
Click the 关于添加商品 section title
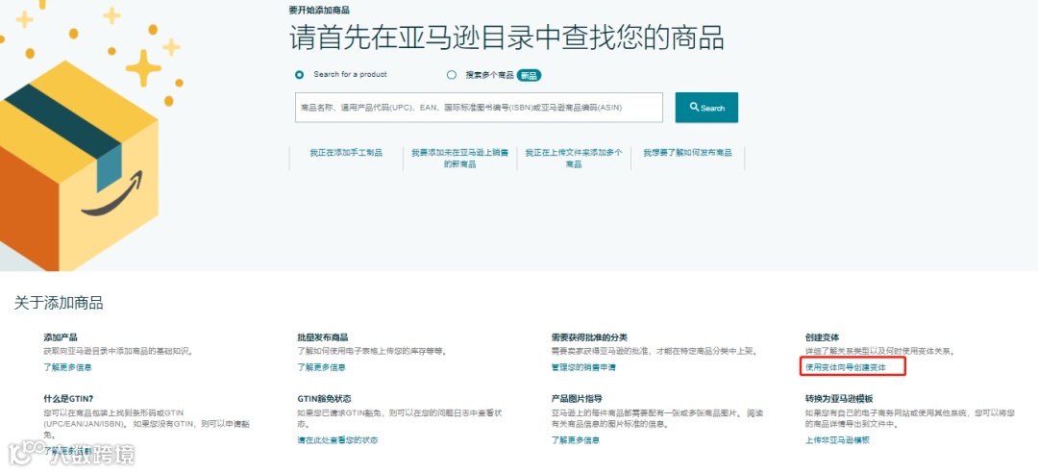tap(59, 304)
